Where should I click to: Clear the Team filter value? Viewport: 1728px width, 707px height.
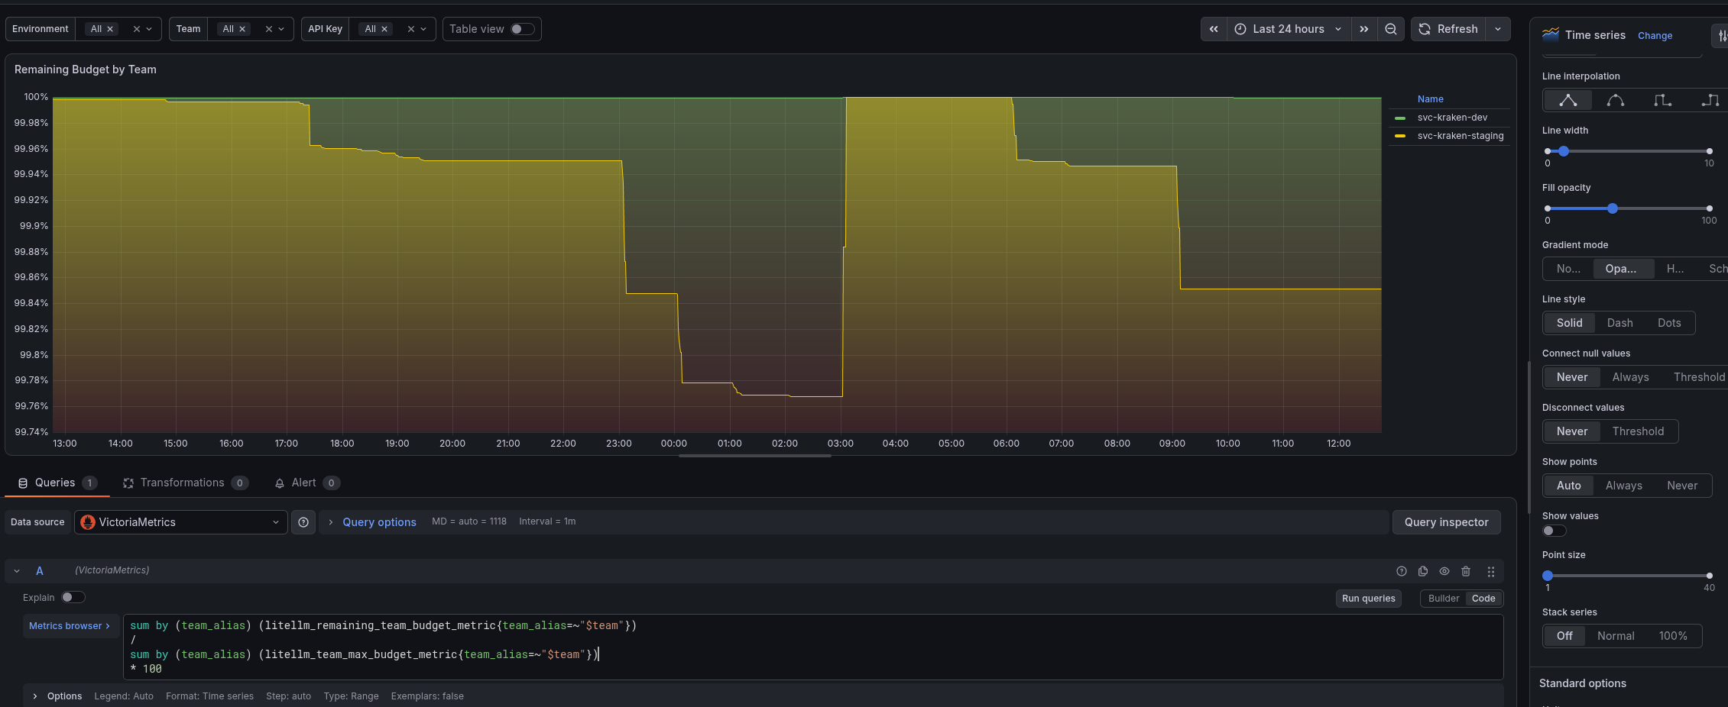(x=269, y=29)
